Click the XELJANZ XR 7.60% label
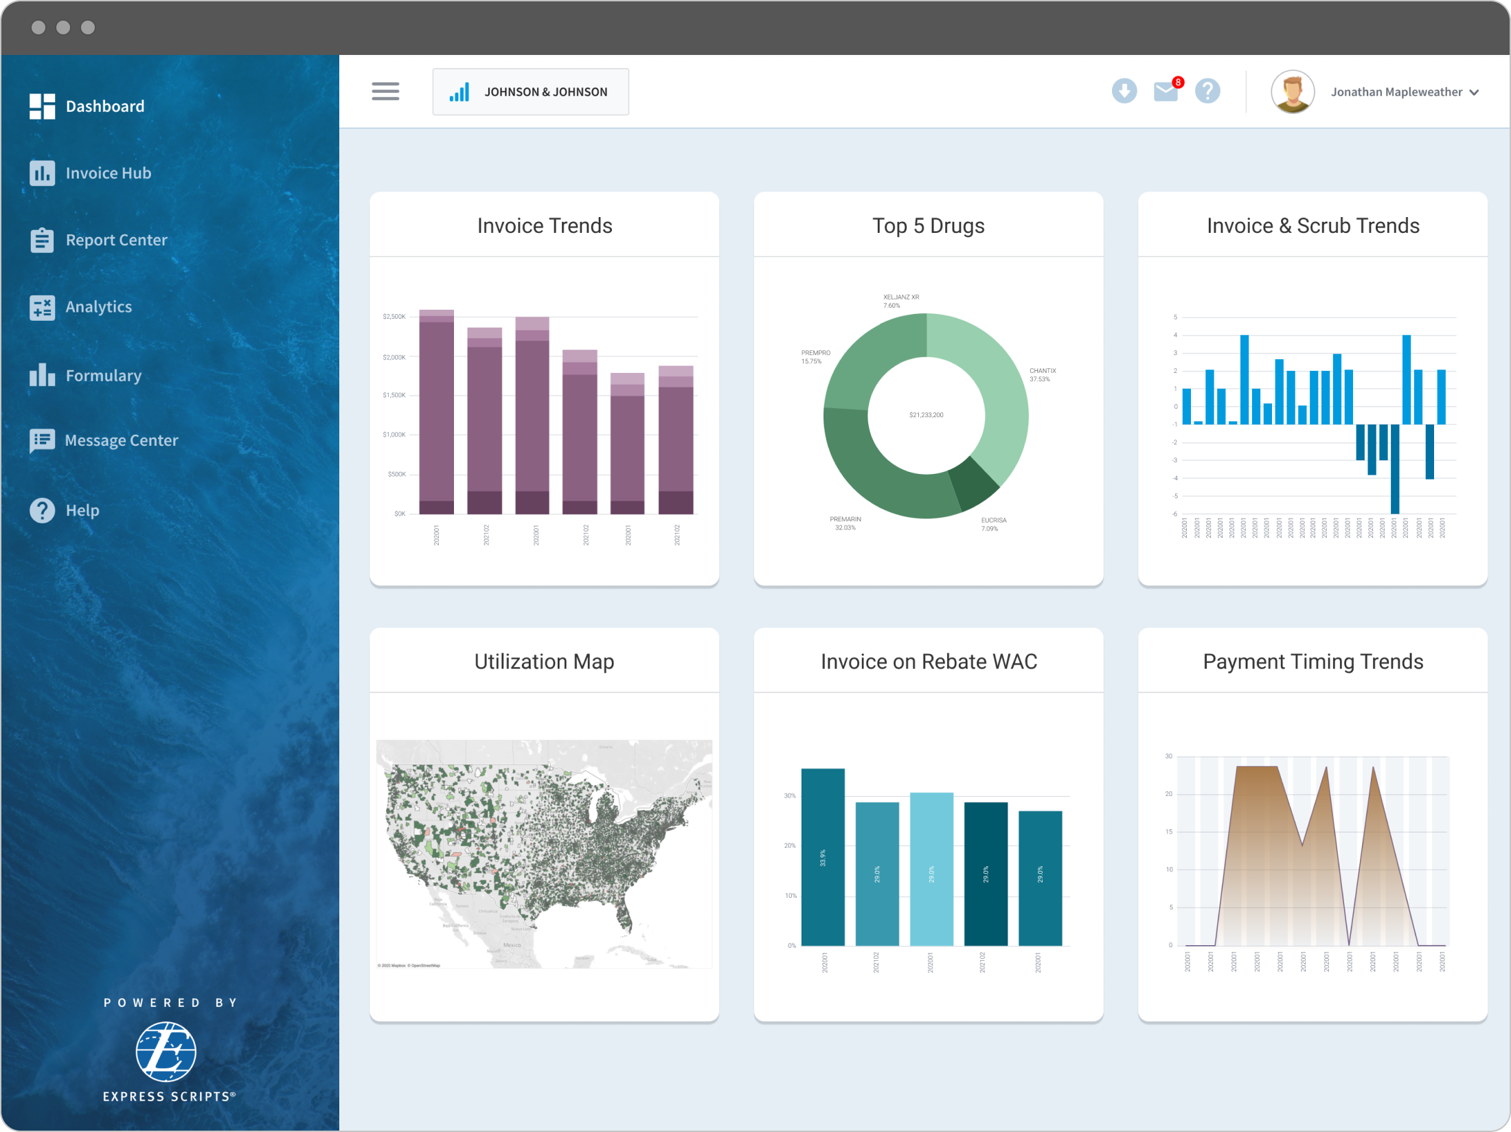 [x=900, y=302]
